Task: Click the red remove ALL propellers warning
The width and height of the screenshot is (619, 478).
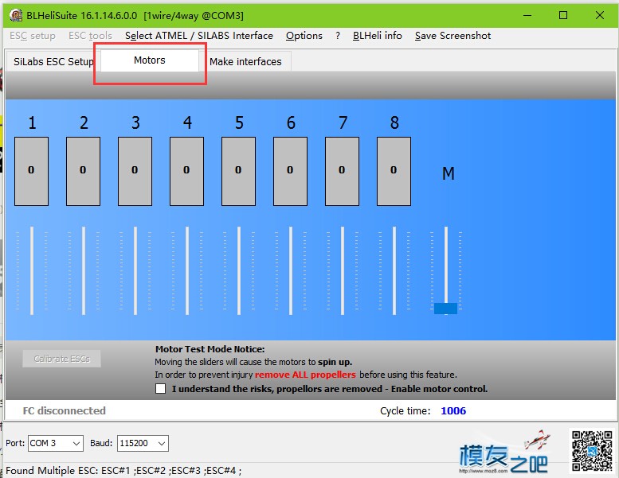Action: point(305,375)
